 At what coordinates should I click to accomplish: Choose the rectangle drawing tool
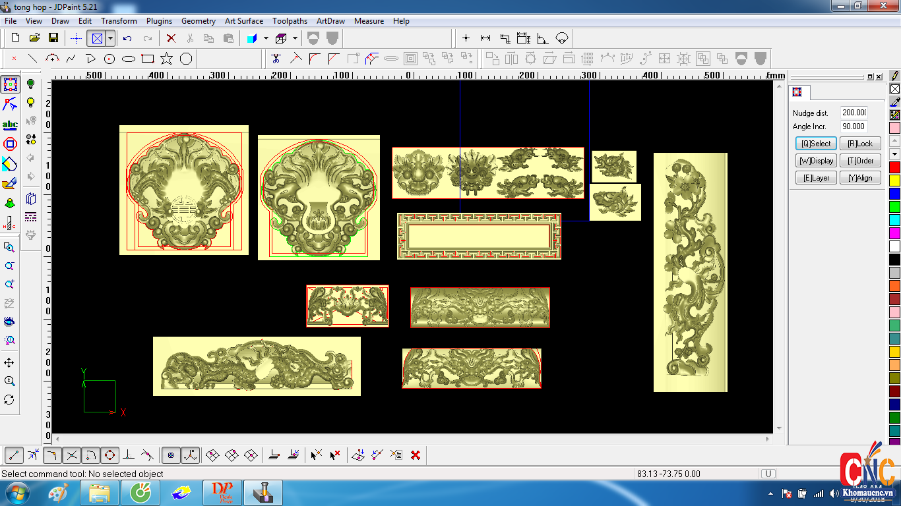148,59
